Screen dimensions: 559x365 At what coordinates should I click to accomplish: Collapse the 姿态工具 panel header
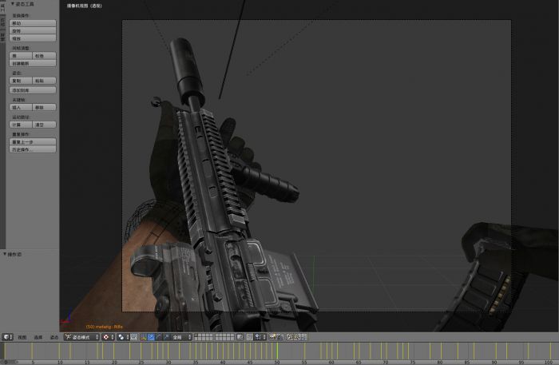pyautogui.click(x=22, y=4)
